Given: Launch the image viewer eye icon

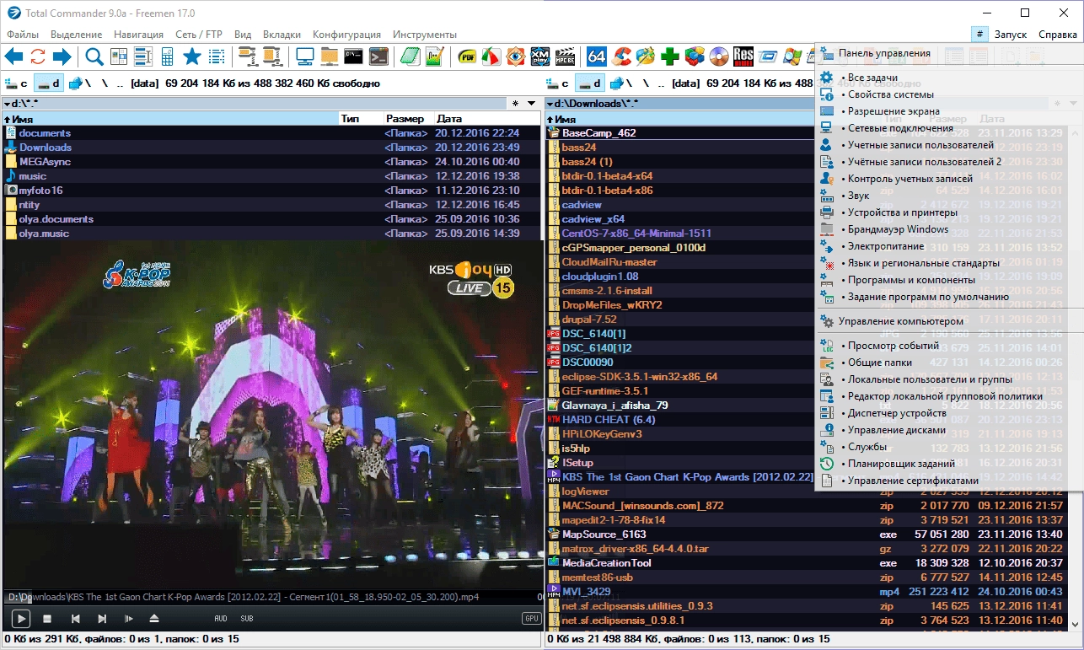Looking at the screenshot, I should point(516,57).
